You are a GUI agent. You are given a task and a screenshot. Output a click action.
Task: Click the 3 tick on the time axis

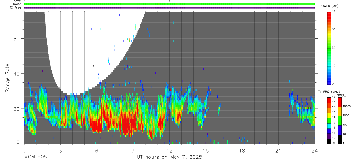[60, 151]
